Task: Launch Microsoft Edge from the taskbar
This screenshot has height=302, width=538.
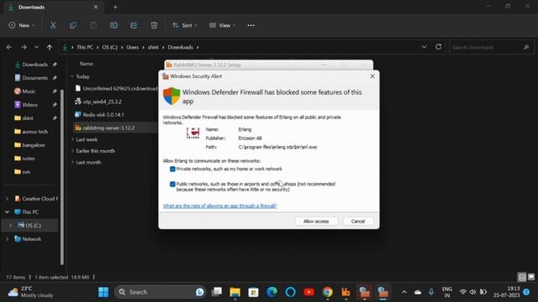Action: [x=272, y=292]
